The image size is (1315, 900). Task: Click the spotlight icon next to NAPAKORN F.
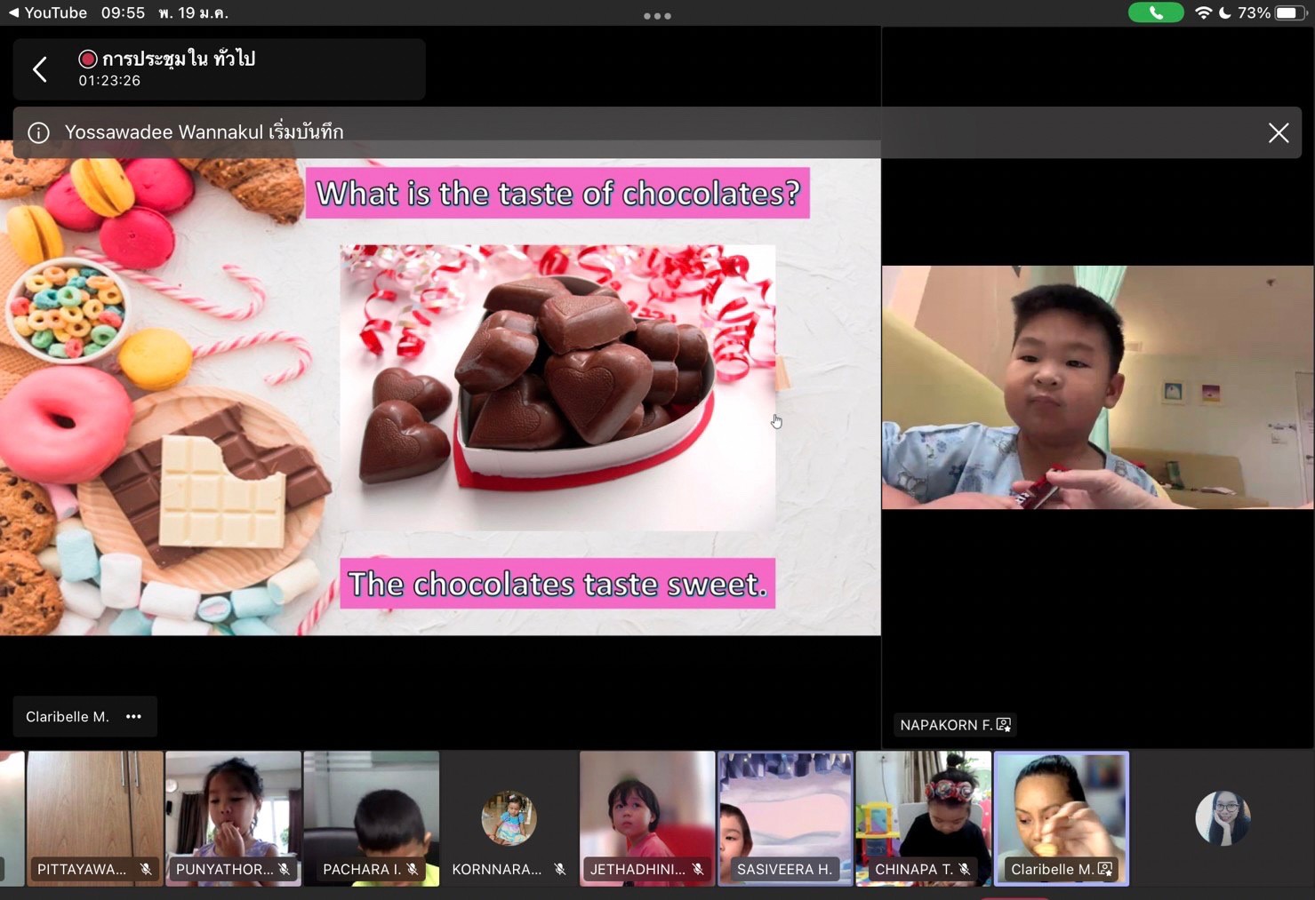click(1004, 725)
